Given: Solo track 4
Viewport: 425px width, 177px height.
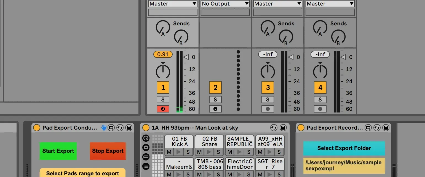Looking at the screenshot, I should (320, 100).
